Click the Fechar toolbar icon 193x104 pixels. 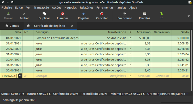[x=24, y=14]
